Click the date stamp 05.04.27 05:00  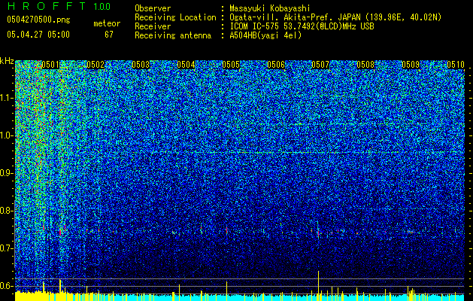coord(38,34)
